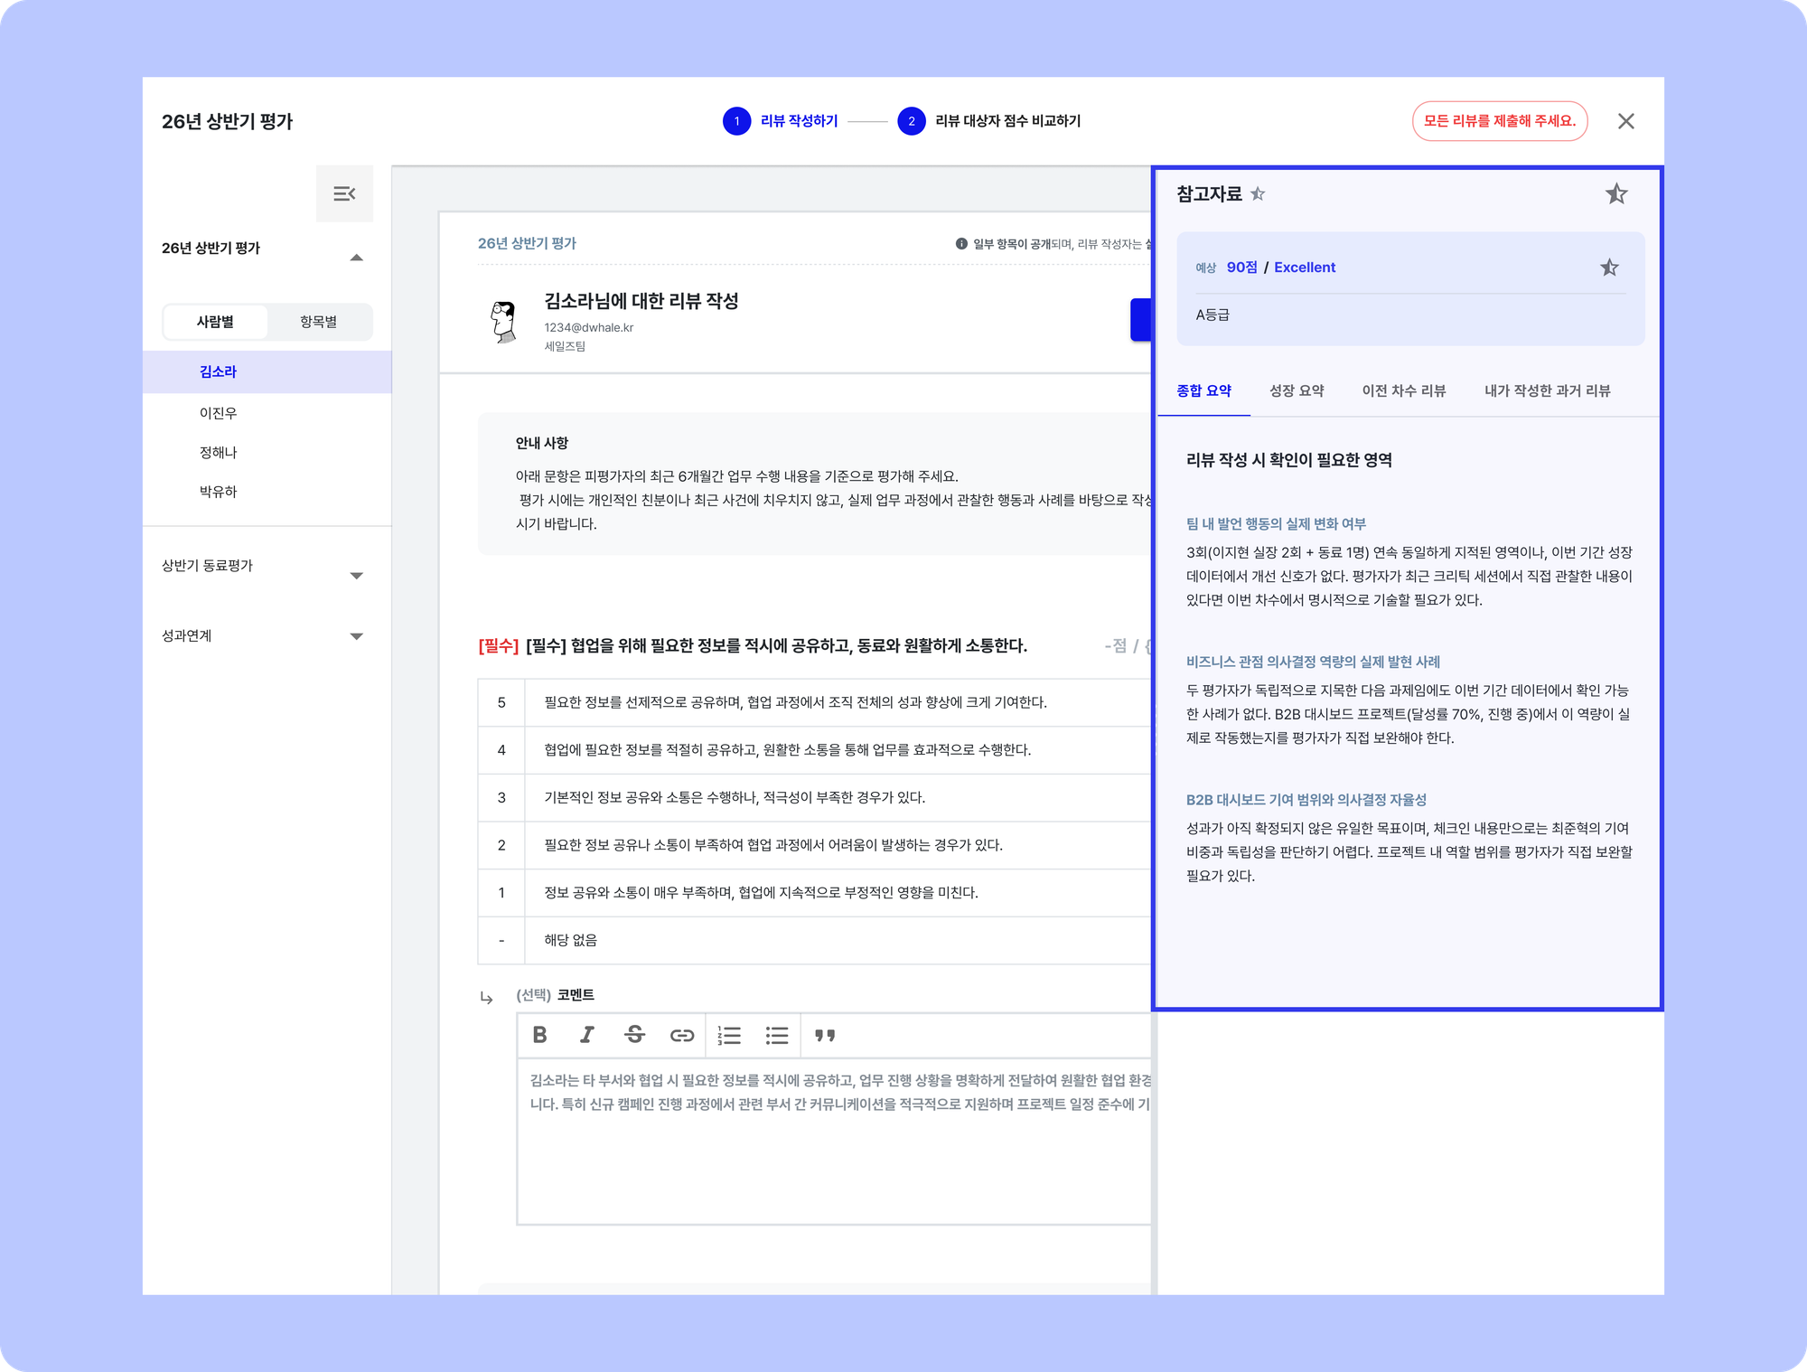Click the 26년 상반기 평가 breadcrumb in form
This screenshot has width=1807, height=1372.
tap(527, 243)
